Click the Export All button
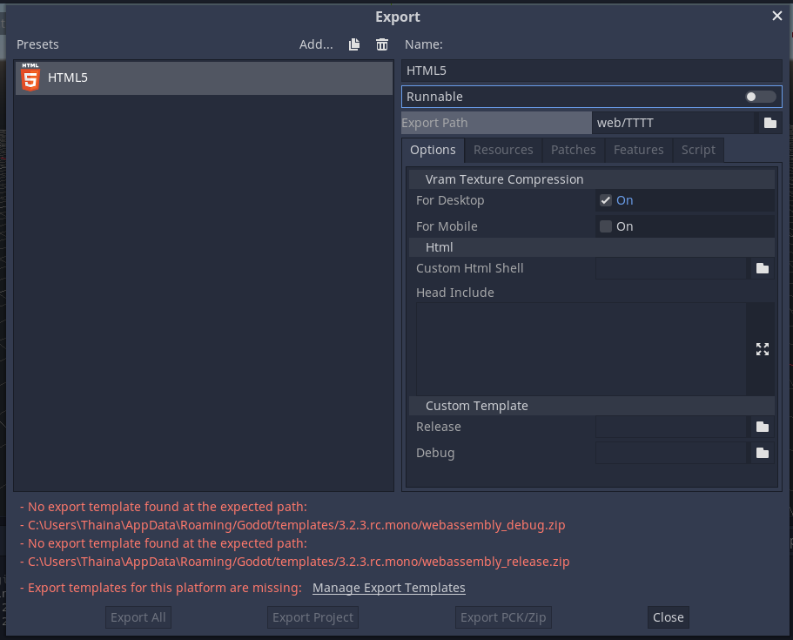The image size is (793, 640). click(x=138, y=616)
